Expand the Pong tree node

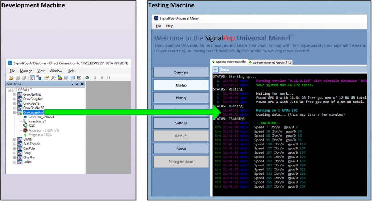pyautogui.click(x=15, y=153)
